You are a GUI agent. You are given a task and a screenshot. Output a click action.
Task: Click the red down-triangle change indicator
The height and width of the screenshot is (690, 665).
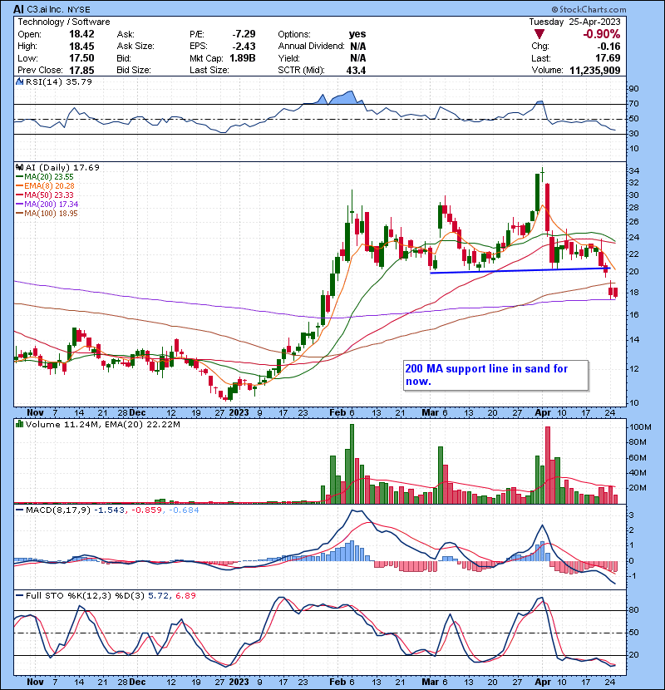[539, 34]
